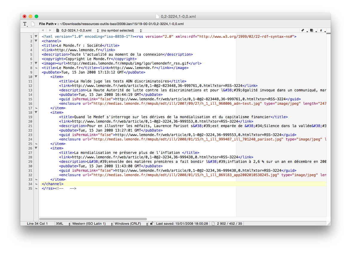Click the Line 34 Col 1 status field

tap(37, 224)
